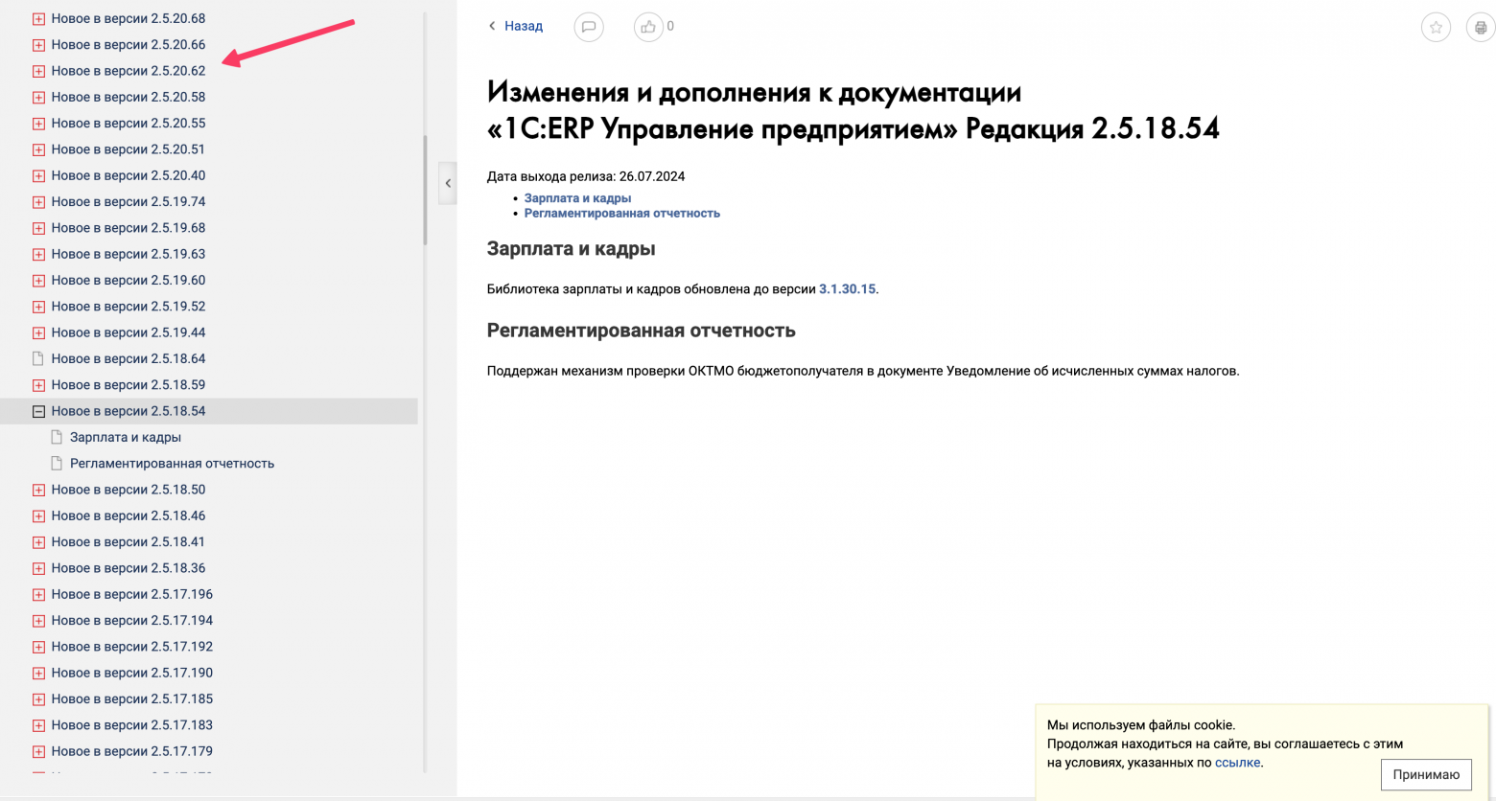
Task: Click the sidebar vertical scrollbar thumb
Action: tap(425, 190)
